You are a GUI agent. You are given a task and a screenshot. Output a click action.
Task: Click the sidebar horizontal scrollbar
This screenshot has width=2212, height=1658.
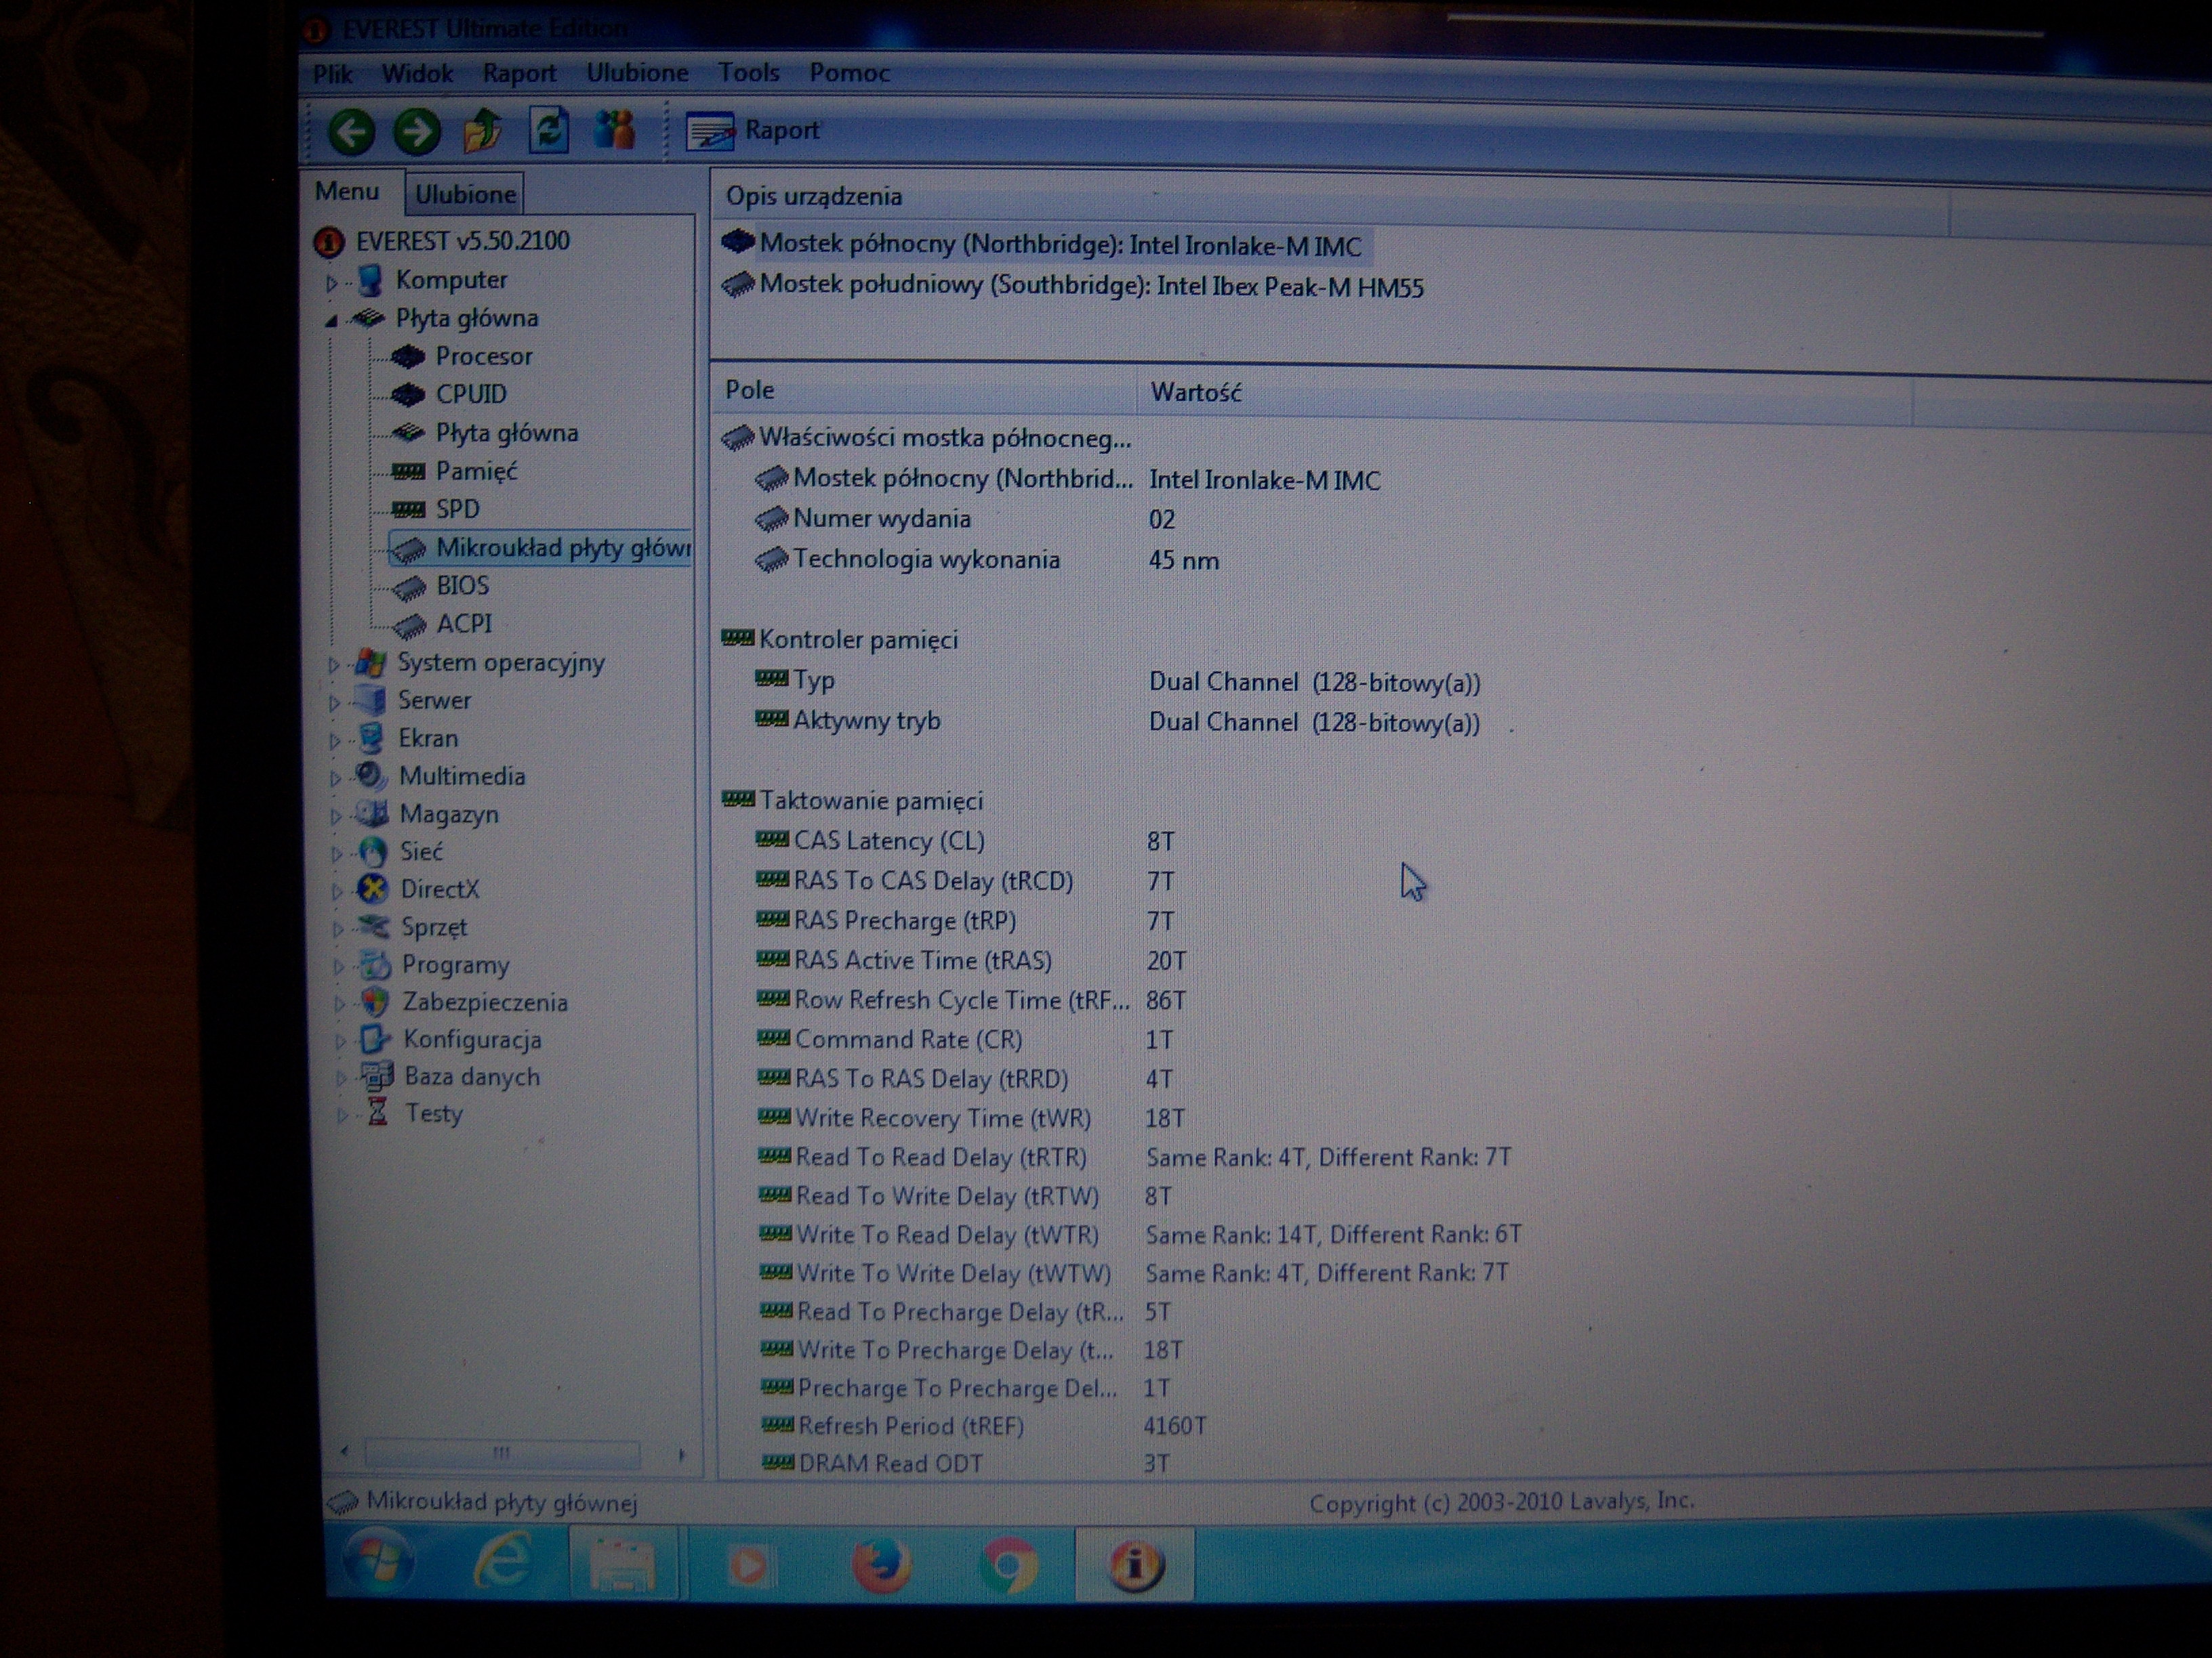pyautogui.click(x=502, y=1452)
